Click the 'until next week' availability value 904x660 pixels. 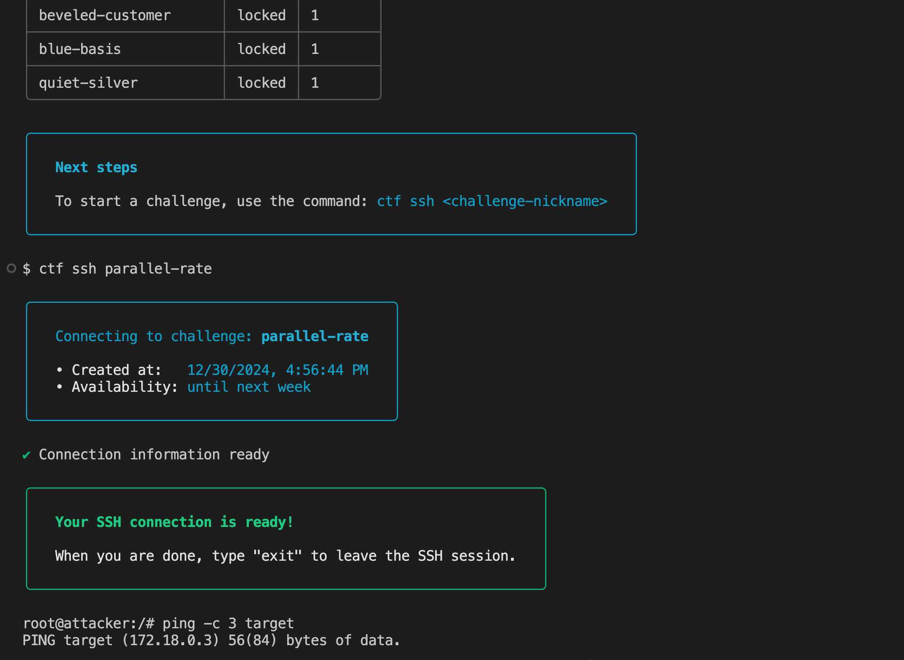tap(249, 387)
